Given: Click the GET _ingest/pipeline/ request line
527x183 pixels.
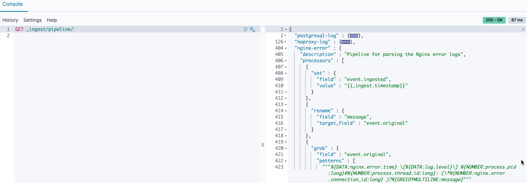Looking at the screenshot, I should point(44,29).
